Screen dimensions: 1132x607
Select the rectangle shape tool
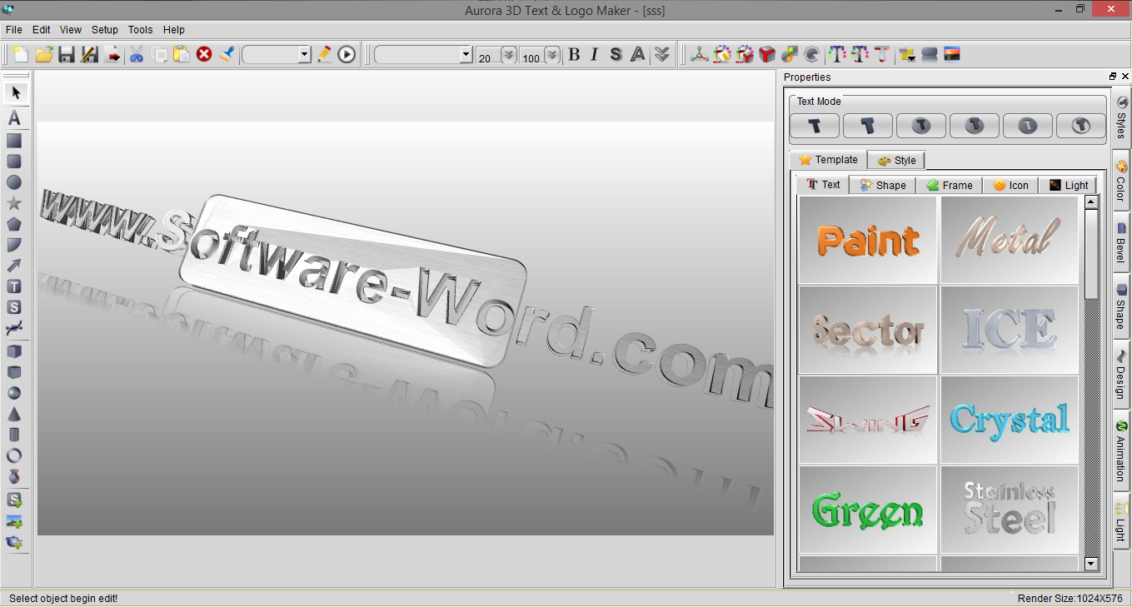(x=14, y=141)
